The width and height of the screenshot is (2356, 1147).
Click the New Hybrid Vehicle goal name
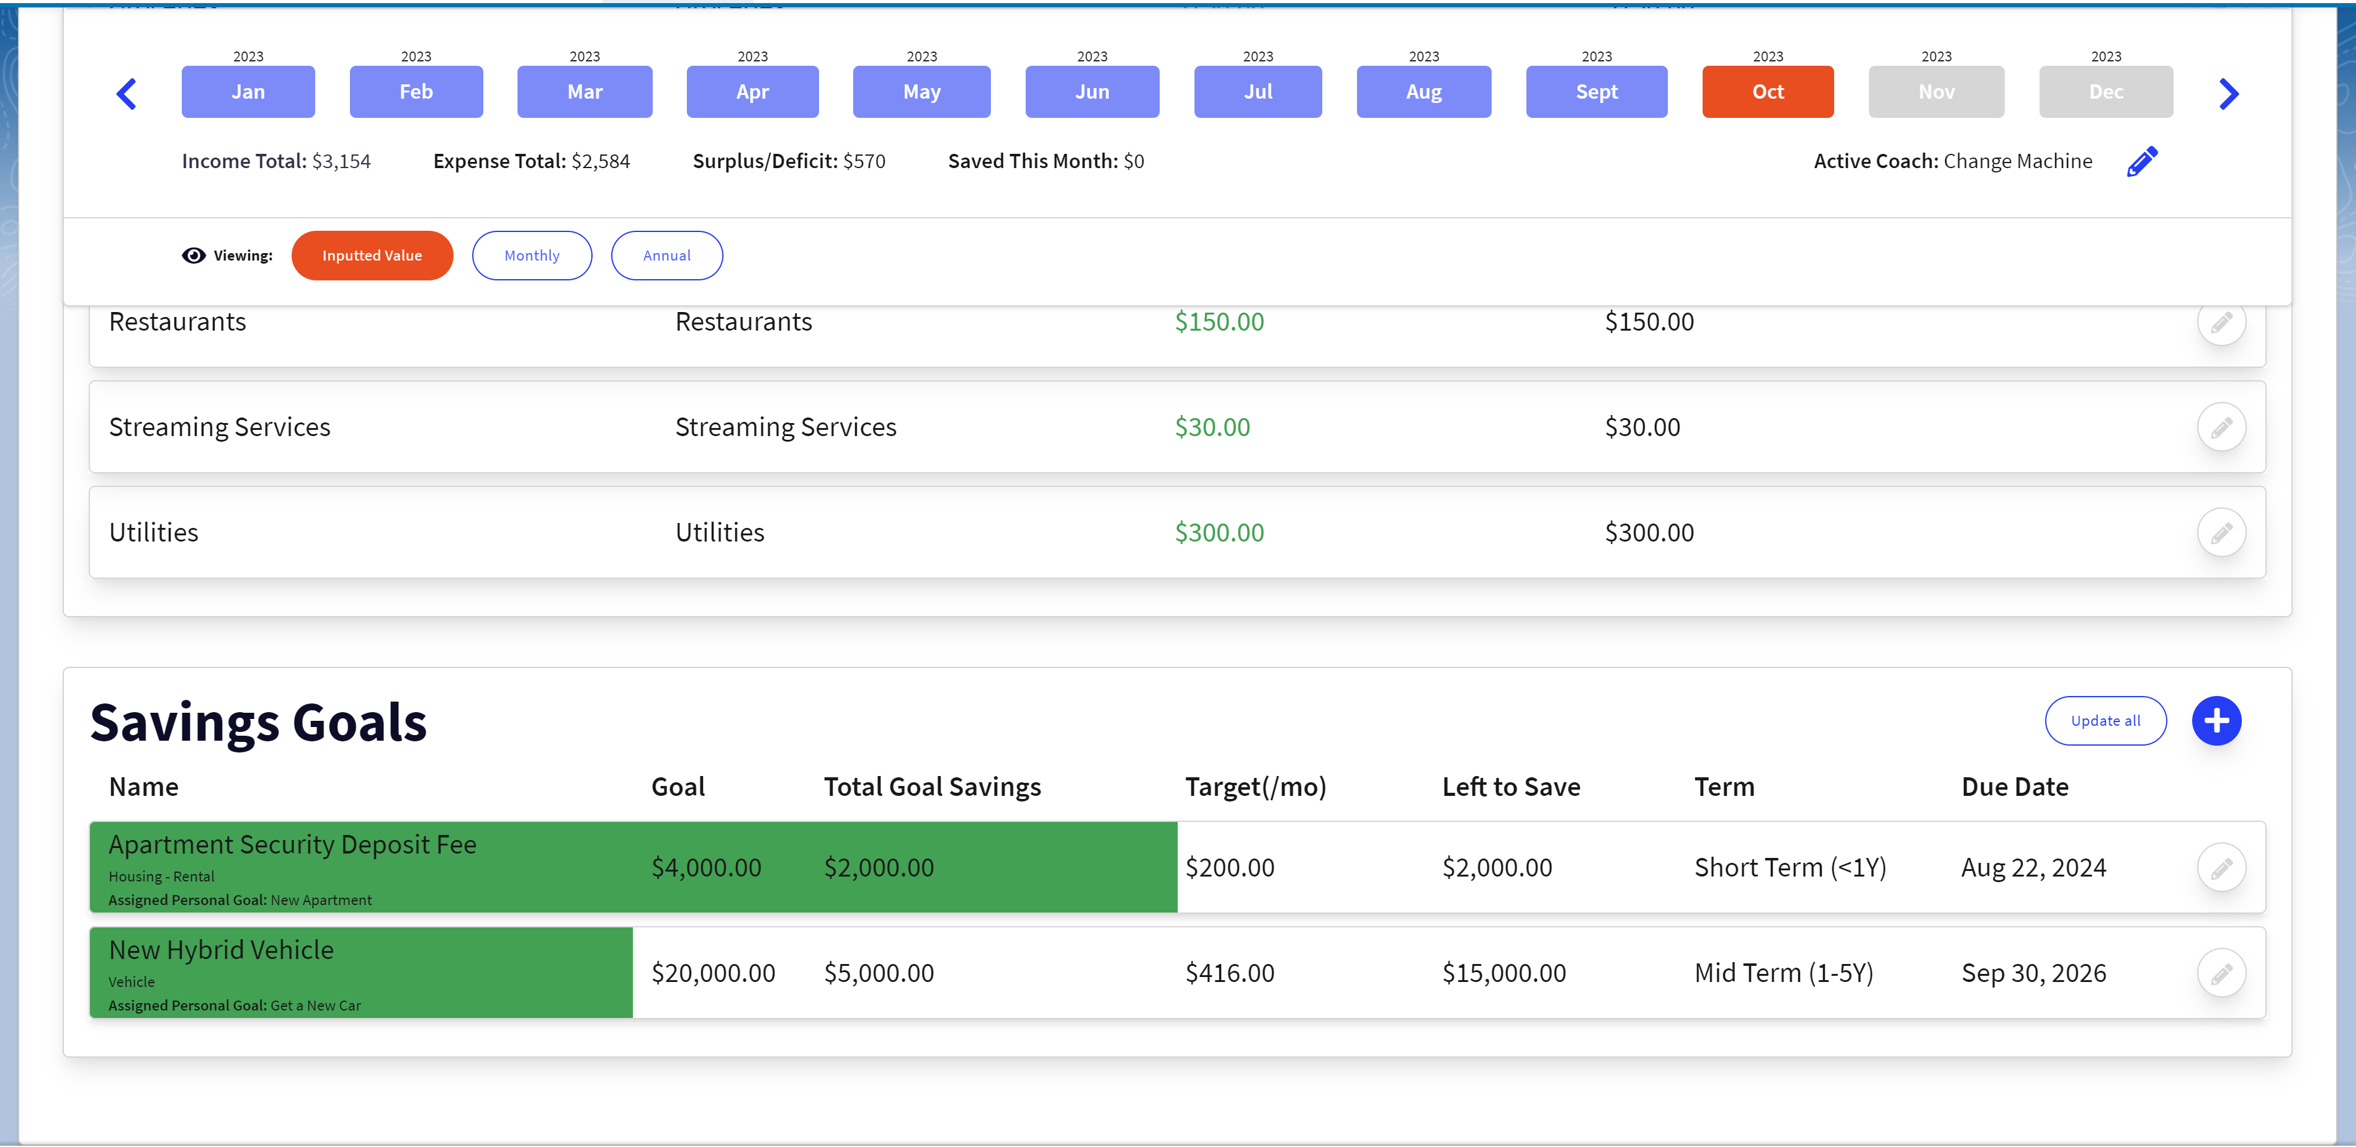(x=222, y=950)
